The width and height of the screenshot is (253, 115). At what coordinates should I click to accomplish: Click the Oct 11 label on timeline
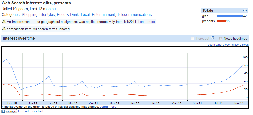(218, 103)
